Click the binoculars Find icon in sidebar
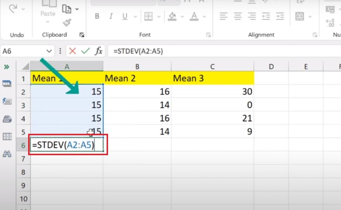The height and width of the screenshot is (210, 341). (7, 154)
